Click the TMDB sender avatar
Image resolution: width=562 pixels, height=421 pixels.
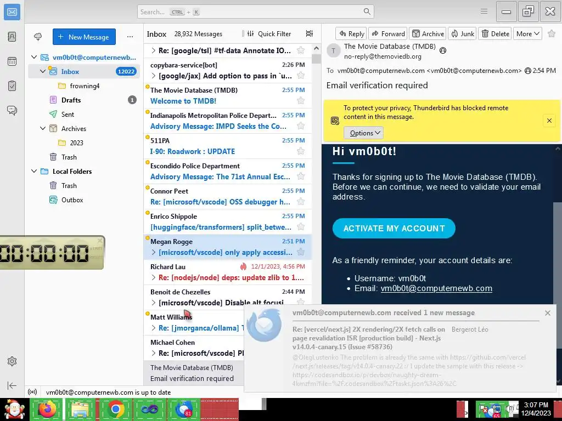(x=333, y=51)
